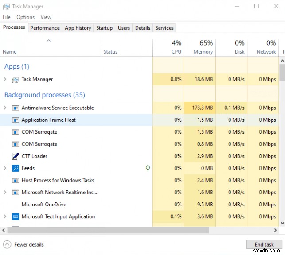The width and height of the screenshot is (285, 255).
Task: Click the sort arrow above the Name column
Action: click(48, 41)
